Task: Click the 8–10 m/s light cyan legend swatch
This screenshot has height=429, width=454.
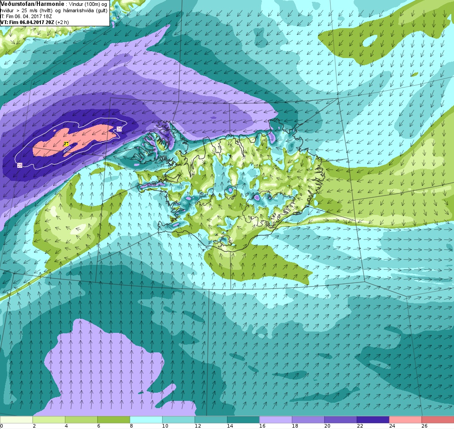Action: 146,419
